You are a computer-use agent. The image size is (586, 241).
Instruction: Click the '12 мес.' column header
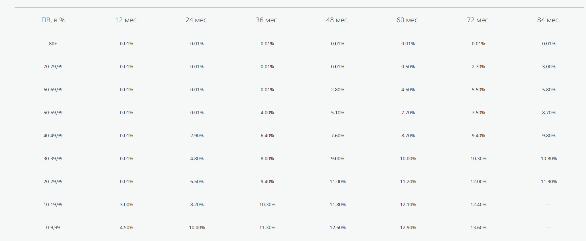click(x=126, y=20)
